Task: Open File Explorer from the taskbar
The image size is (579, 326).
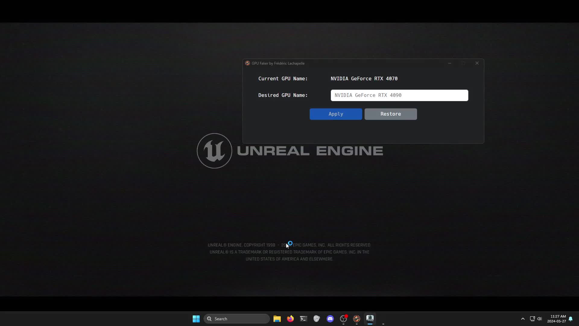Action: coord(277,319)
